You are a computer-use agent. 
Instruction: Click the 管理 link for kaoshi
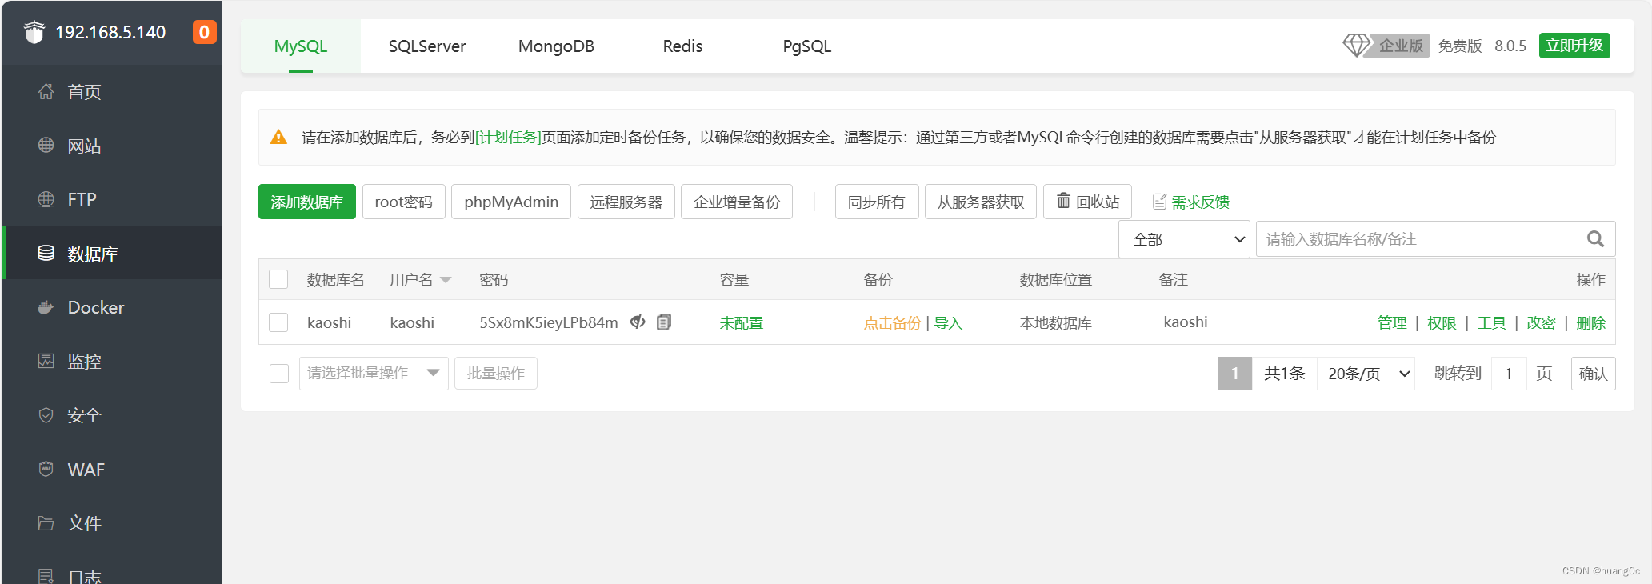coord(1392,323)
